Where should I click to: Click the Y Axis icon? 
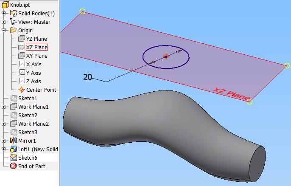coord(22,73)
